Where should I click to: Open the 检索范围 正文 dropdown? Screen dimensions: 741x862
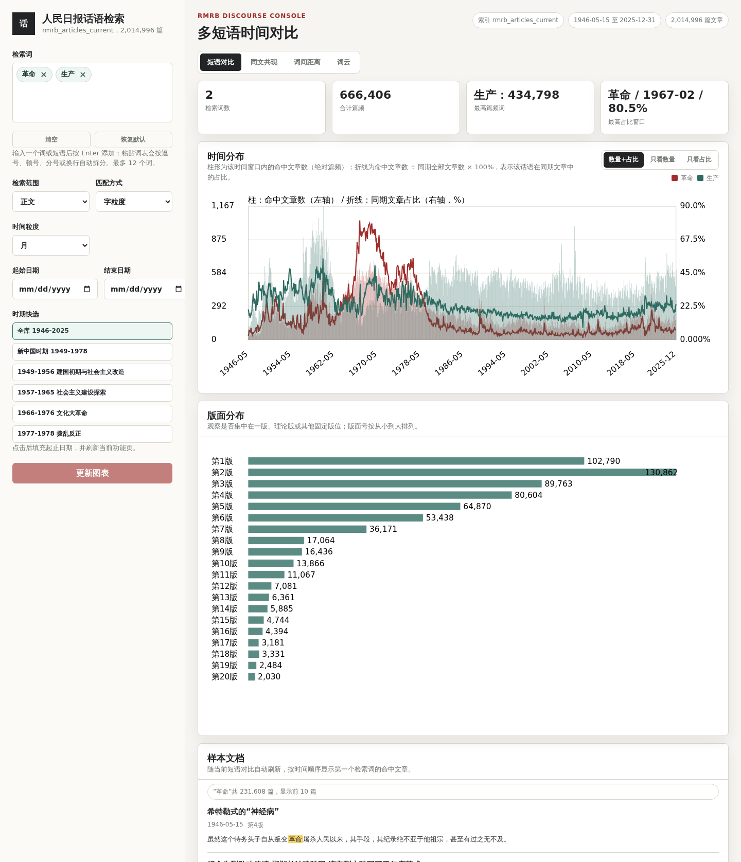[51, 202]
